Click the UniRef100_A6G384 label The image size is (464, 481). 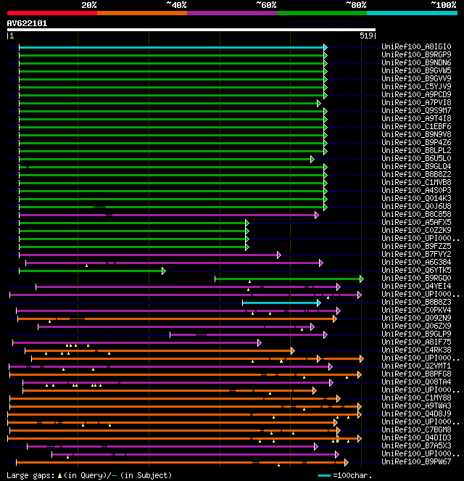416,262
